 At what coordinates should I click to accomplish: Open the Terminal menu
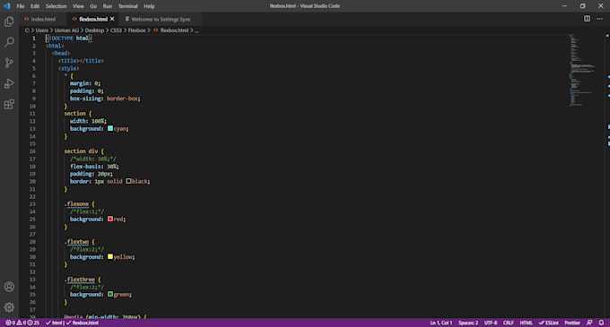(x=128, y=6)
